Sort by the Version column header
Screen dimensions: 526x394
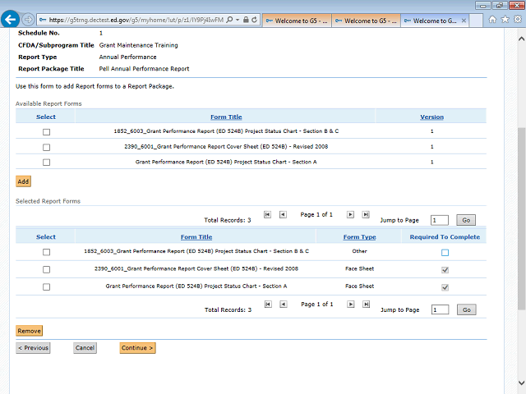[431, 117]
